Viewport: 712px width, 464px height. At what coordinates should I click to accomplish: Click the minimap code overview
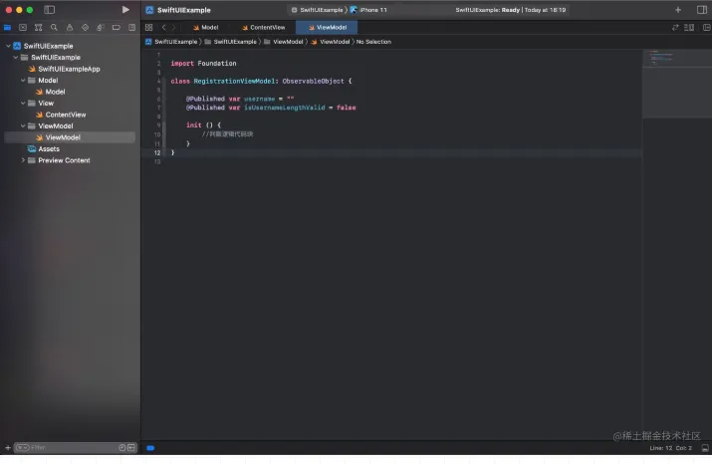click(x=677, y=84)
